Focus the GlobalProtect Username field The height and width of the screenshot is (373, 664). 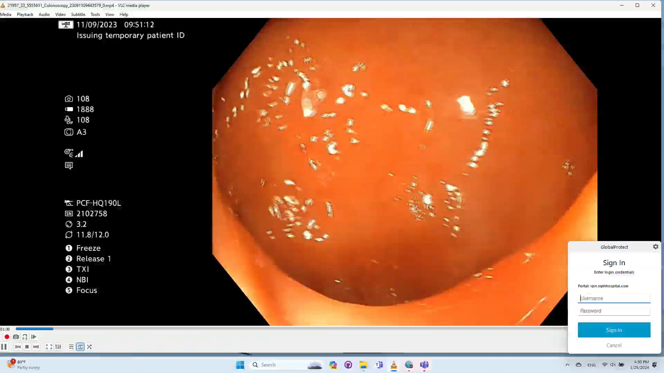coord(614,298)
